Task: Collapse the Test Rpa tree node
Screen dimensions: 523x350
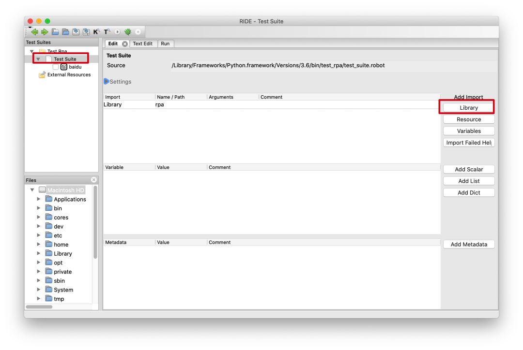Action: (x=32, y=51)
